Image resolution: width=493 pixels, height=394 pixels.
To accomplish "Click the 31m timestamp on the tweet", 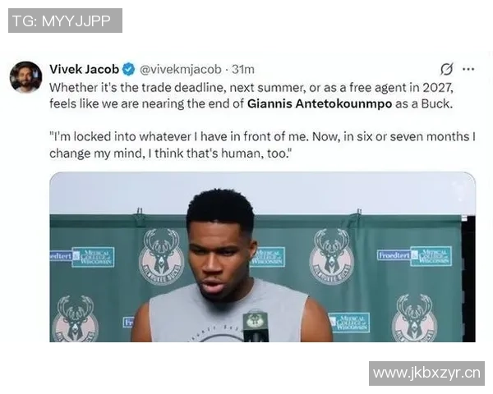I will tap(243, 70).
